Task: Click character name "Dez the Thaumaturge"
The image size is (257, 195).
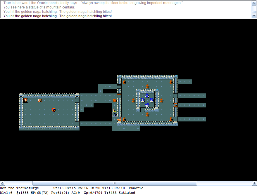Action: click(19, 188)
